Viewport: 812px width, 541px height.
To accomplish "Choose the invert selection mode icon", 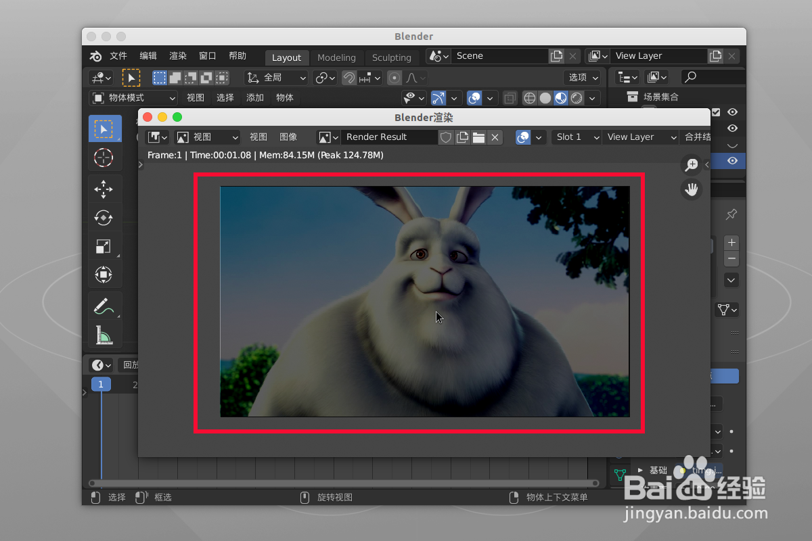I will pos(206,78).
